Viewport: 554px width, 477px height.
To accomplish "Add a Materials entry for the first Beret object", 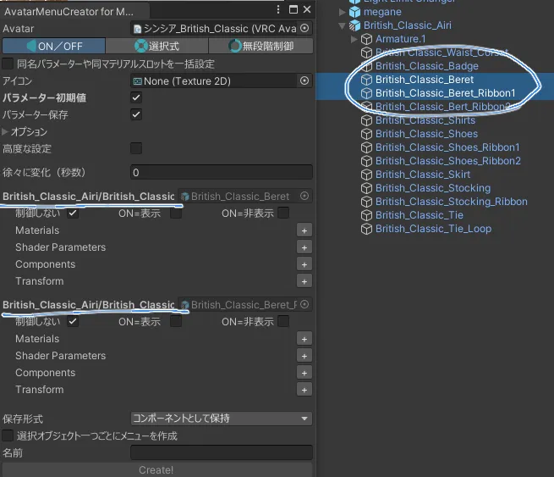I will (304, 230).
